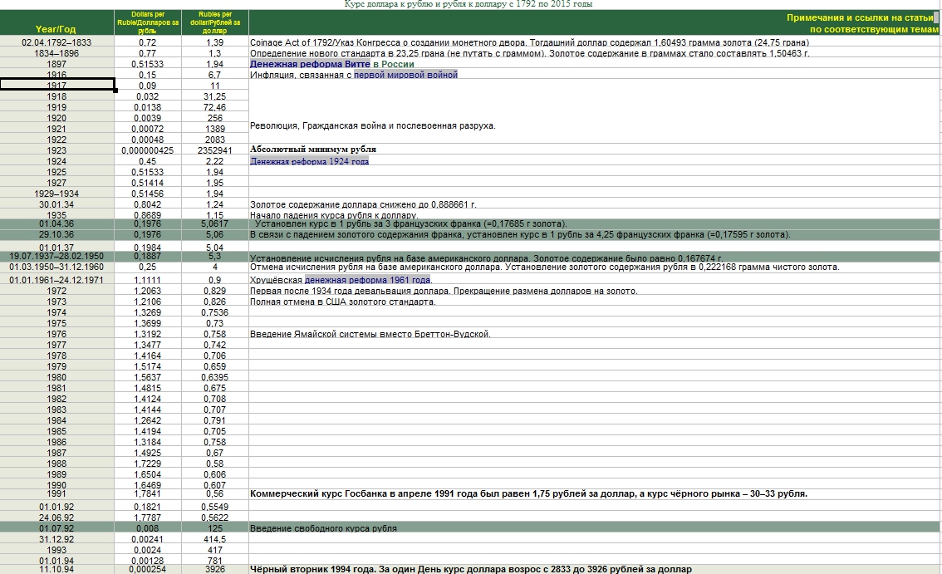Select the date cell 19.07.1937–28.02.1950
942x574 pixels.
[57, 258]
